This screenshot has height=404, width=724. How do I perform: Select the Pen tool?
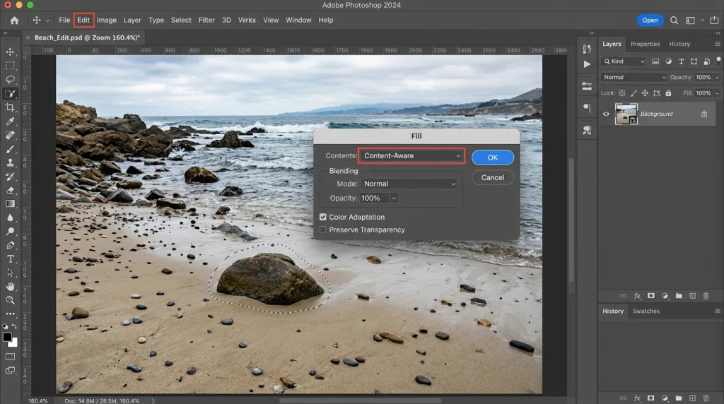click(10, 245)
